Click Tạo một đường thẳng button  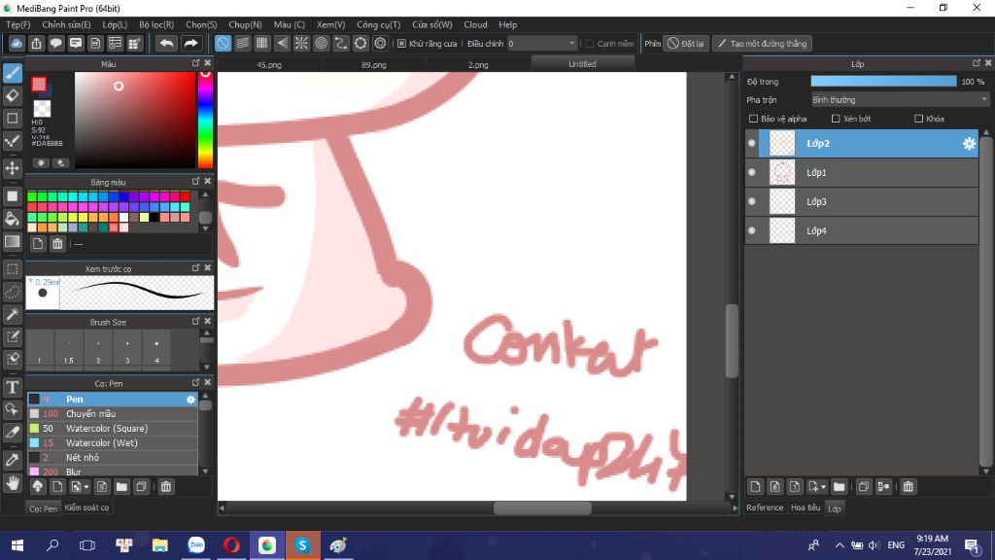pos(762,44)
